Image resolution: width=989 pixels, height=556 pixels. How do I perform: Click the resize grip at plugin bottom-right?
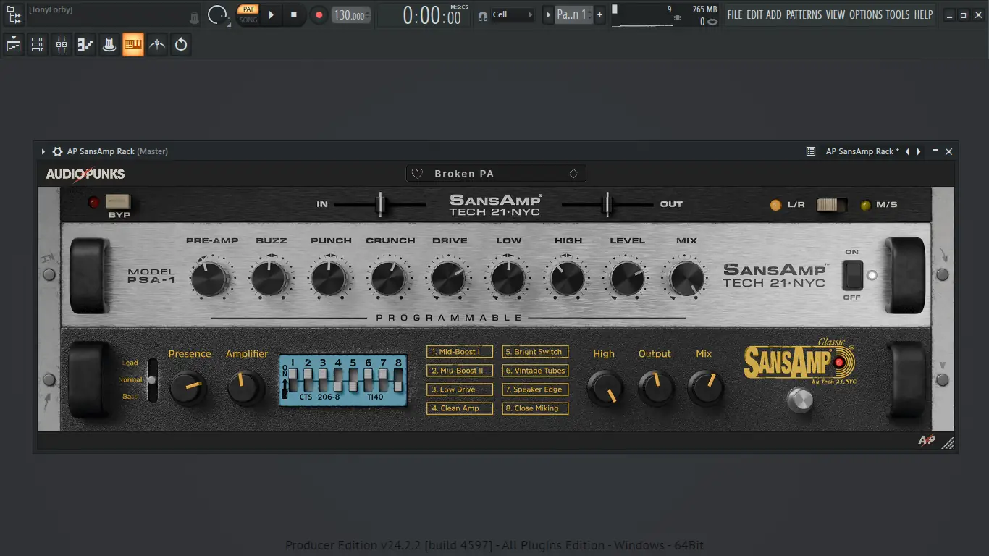(x=948, y=442)
